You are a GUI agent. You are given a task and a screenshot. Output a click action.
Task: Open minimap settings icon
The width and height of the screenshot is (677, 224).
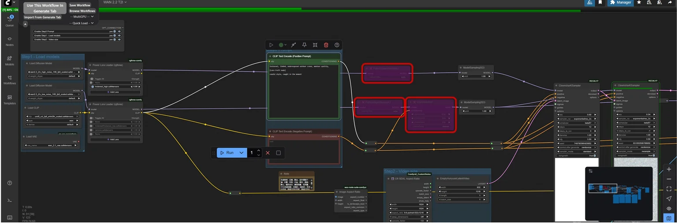[x=591, y=171]
